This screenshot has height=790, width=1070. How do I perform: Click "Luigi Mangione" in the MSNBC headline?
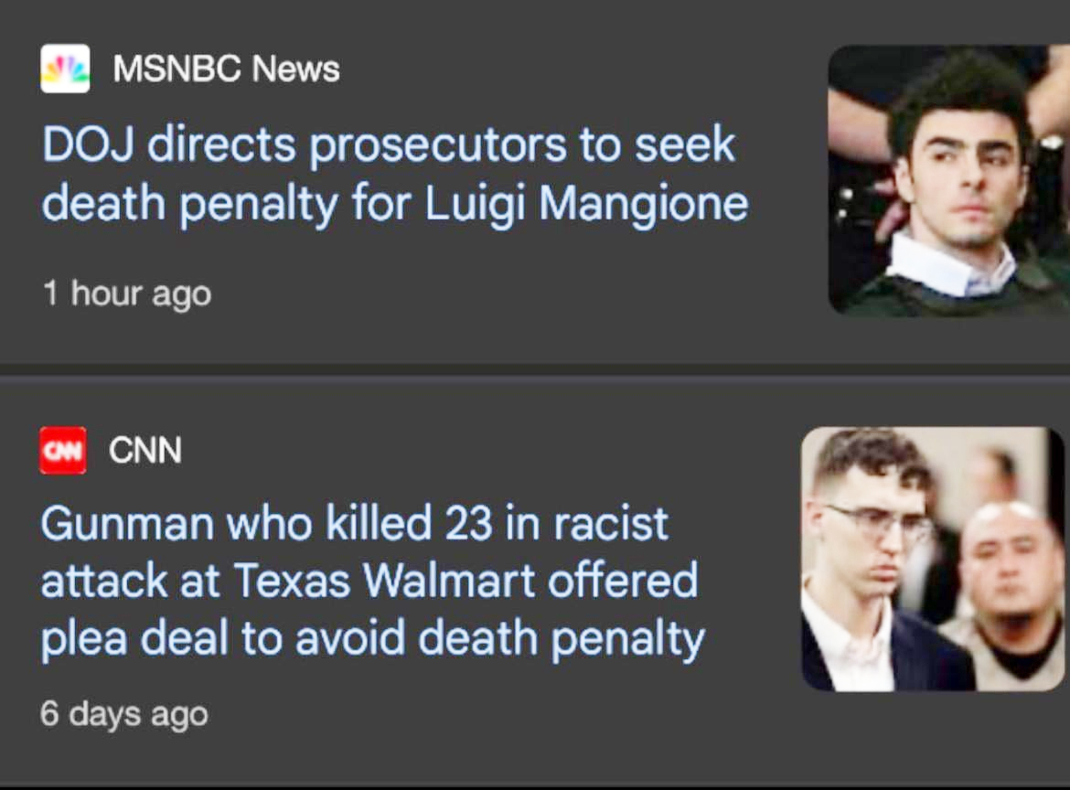[586, 204]
